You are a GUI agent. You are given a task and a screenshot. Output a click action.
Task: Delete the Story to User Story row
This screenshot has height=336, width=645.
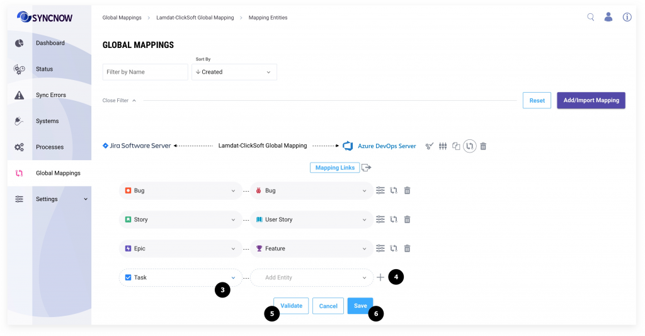coord(408,219)
